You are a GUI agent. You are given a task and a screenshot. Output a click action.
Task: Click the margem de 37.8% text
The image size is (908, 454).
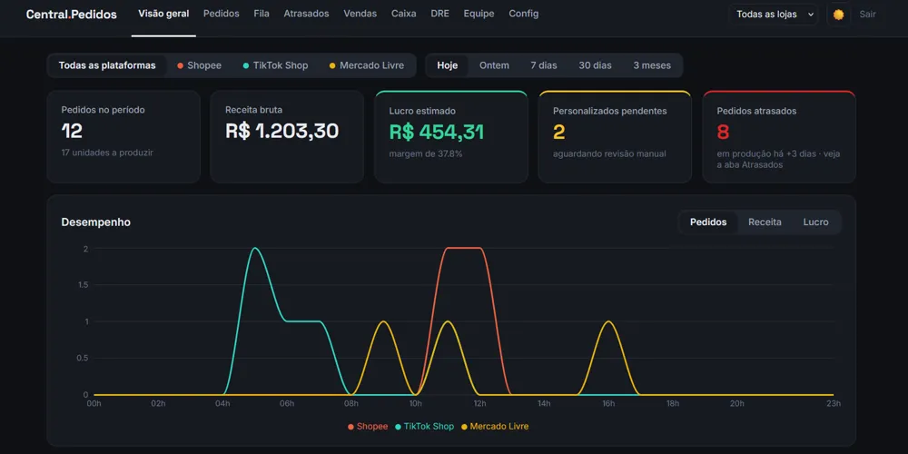[426, 154]
